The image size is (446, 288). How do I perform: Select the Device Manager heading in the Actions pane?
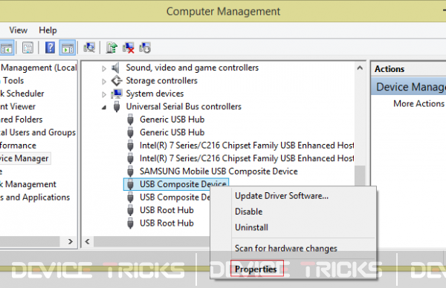409,87
